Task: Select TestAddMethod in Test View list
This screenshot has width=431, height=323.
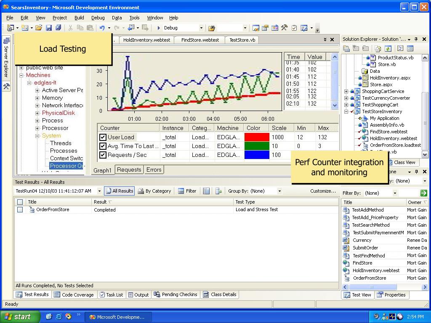Action: [368, 210]
